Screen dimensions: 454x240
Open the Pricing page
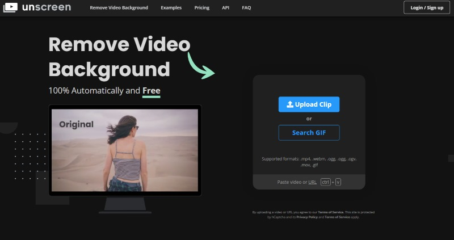(x=202, y=8)
